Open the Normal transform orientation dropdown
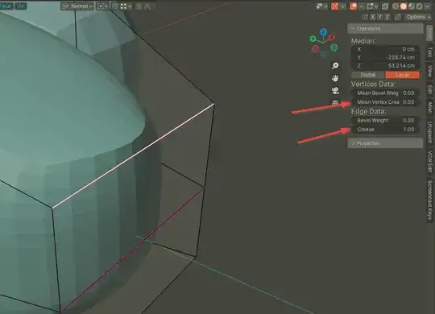Image resolution: width=435 pixels, height=314 pixels. 77,6
